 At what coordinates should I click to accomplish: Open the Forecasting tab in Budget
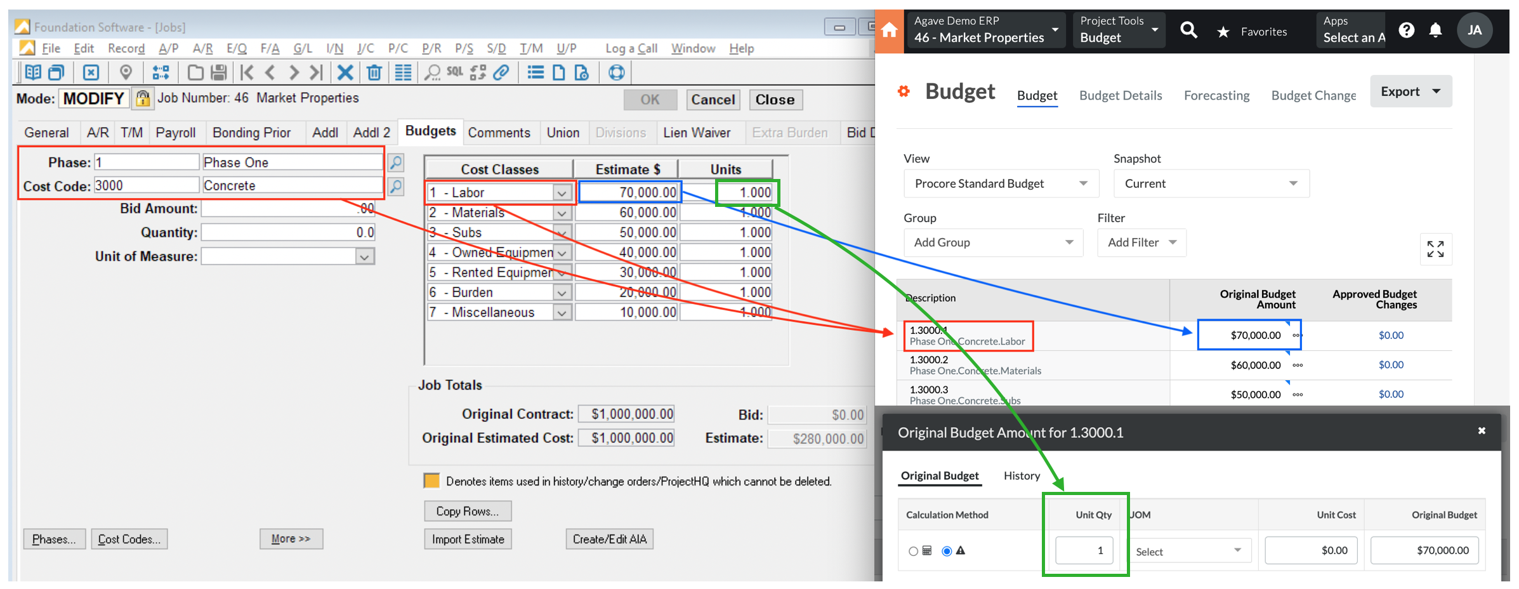coord(1216,96)
